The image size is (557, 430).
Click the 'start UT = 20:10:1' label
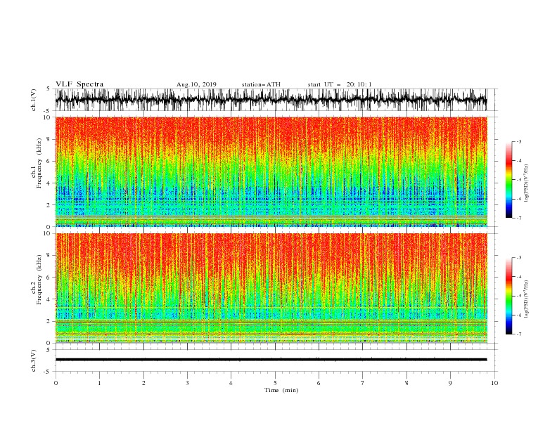click(x=340, y=84)
